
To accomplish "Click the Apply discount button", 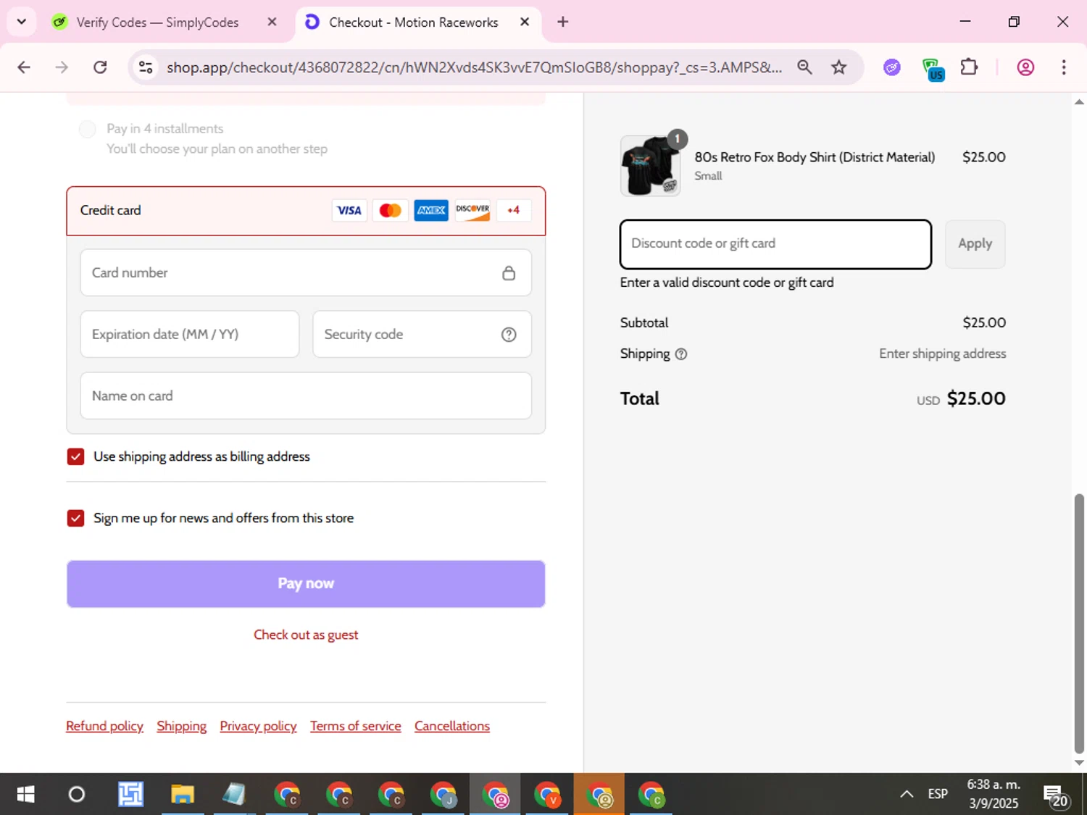I will (975, 244).
